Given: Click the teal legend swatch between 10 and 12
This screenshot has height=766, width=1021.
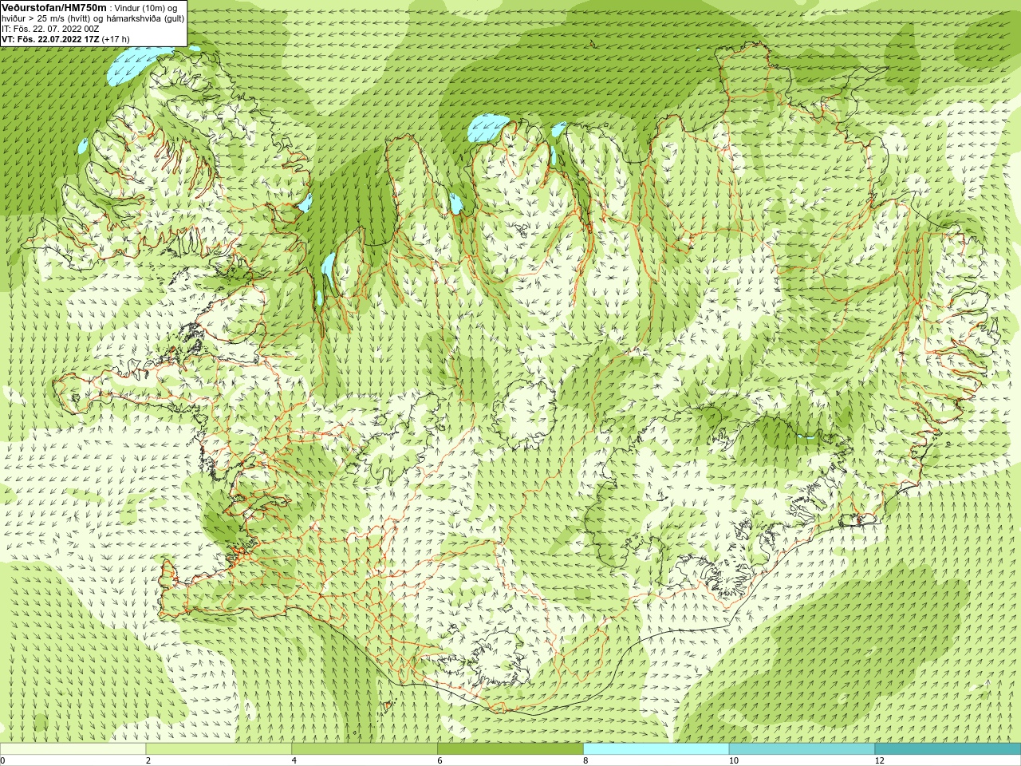Looking at the screenshot, I should point(802,749).
